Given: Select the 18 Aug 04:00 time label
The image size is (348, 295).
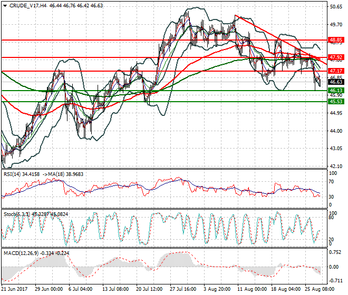Looking at the screenshot, I should tap(286, 289).
